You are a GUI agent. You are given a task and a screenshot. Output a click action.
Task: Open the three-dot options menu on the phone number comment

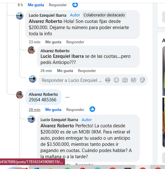coord(67,97)
